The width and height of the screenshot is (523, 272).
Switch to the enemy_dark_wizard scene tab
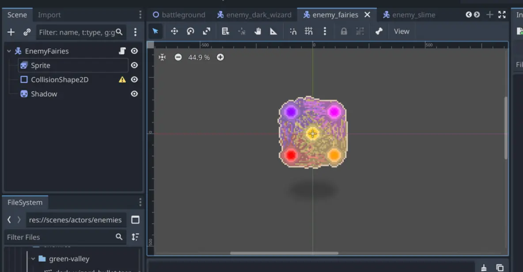(x=254, y=15)
